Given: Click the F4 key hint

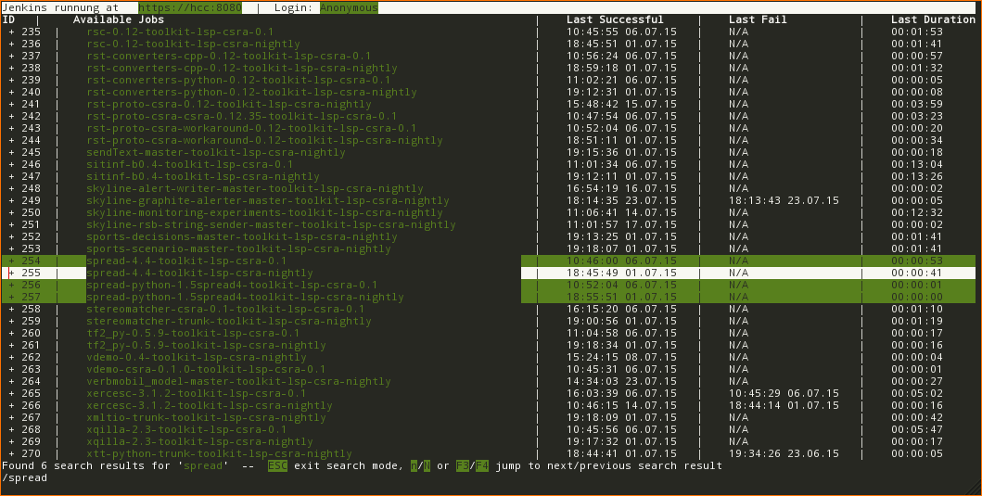Looking at the screenshot, I should point(482,466).
